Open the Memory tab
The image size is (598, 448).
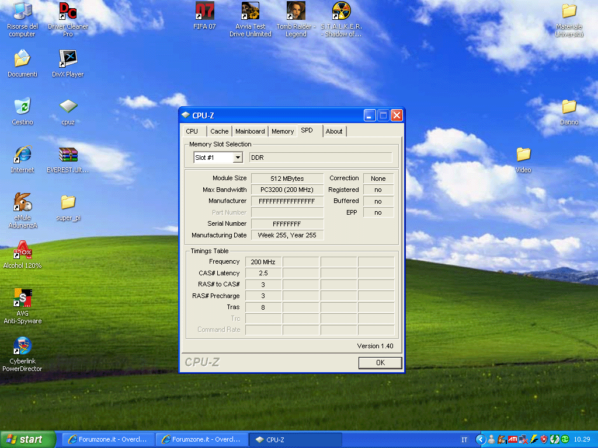coord(283,131)
